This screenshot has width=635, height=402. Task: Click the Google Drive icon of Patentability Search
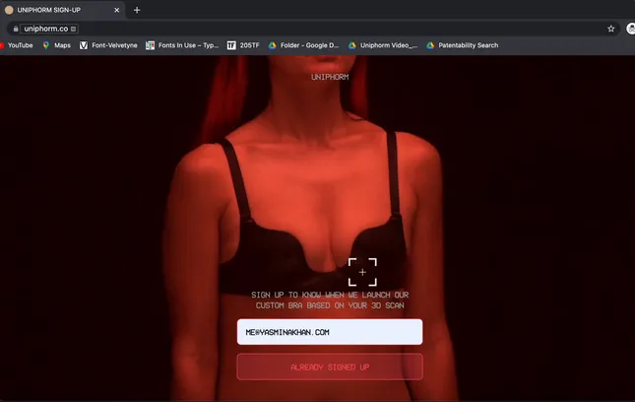pos(430,45)
